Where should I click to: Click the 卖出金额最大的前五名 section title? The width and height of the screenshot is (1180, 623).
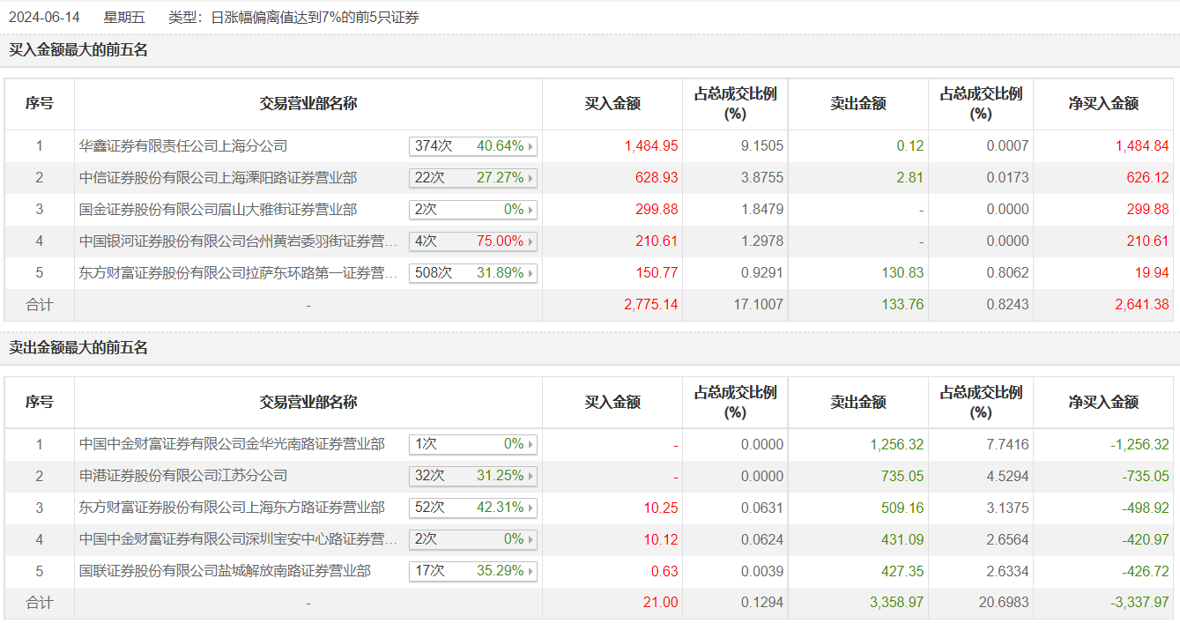78,348
